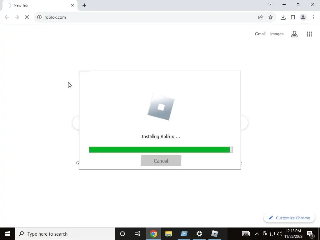Open Google apps grid
This screenshot has width=320, height=240.
click(x=309, y=34)
